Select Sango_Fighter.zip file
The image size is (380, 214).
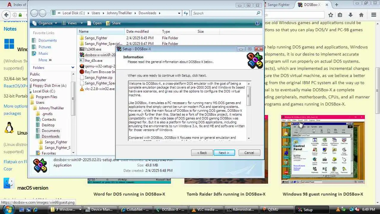pos(98,78)
